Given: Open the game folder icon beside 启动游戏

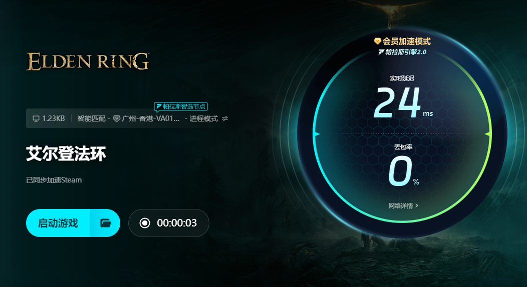Looking at the screenshot, I should [106, 223].
